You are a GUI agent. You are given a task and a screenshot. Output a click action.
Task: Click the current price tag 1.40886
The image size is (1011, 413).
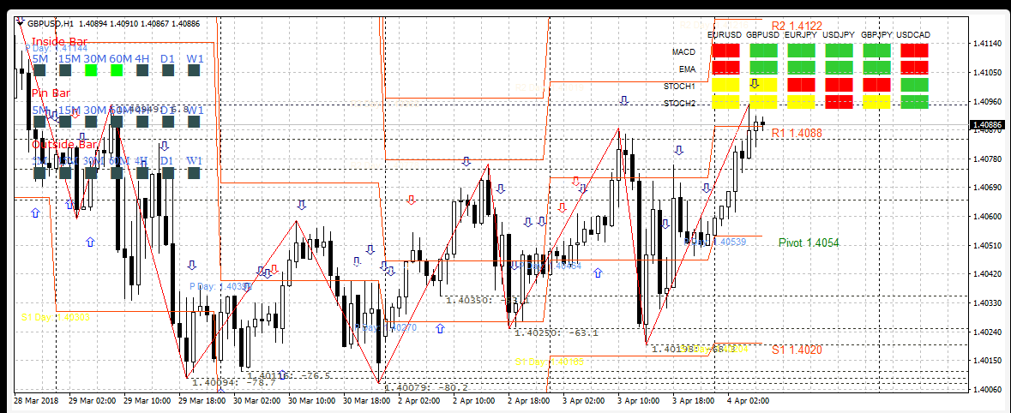pos(986,124)
